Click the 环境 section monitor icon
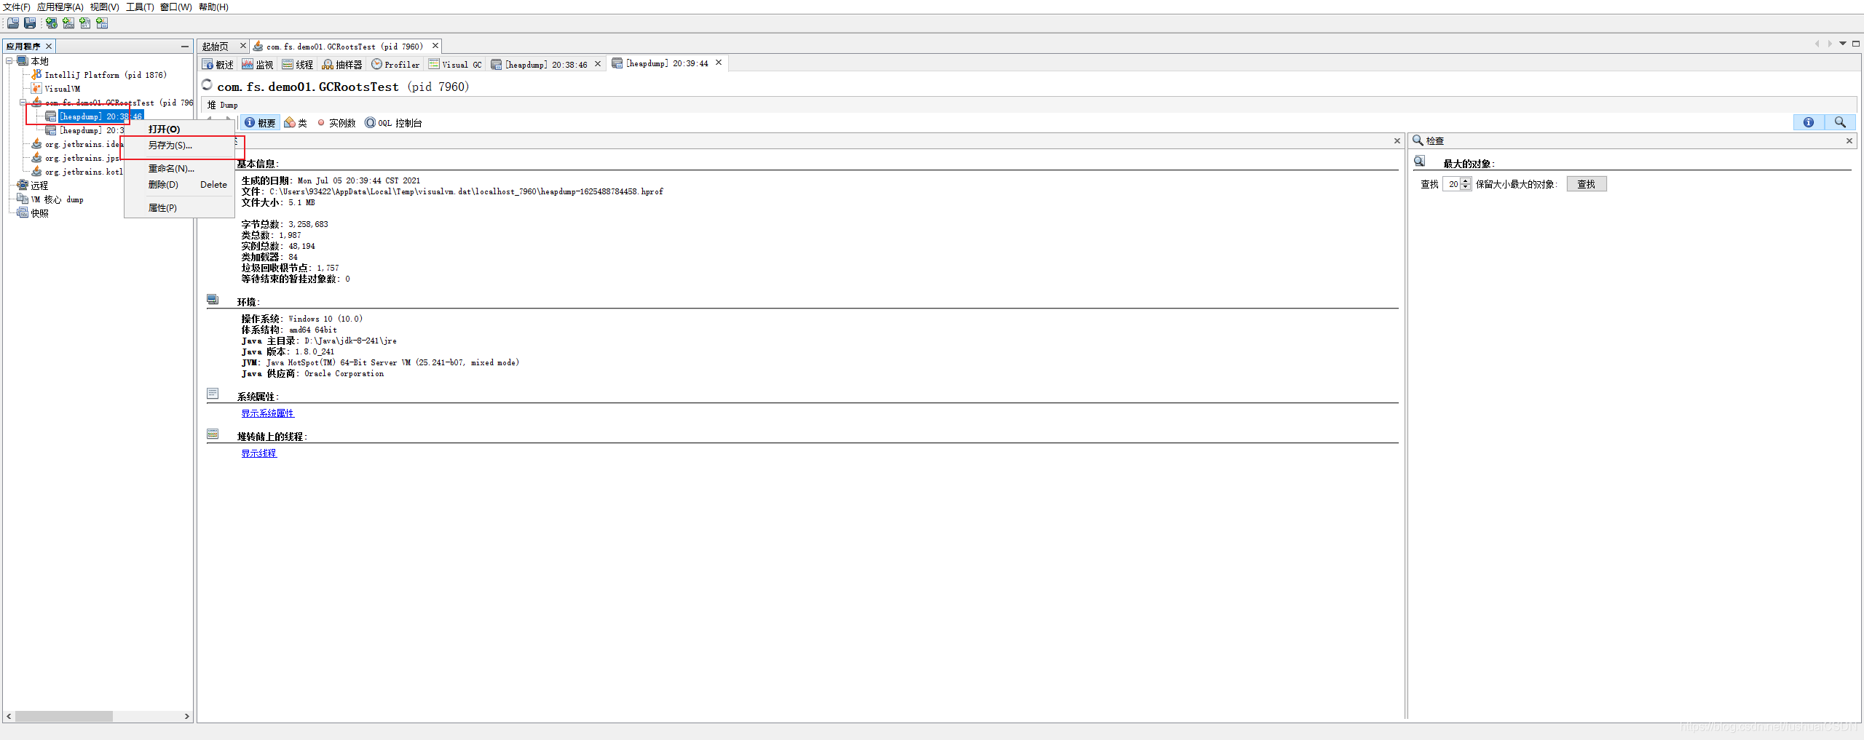Screen dimensions: 1864x740 (213, 299)
